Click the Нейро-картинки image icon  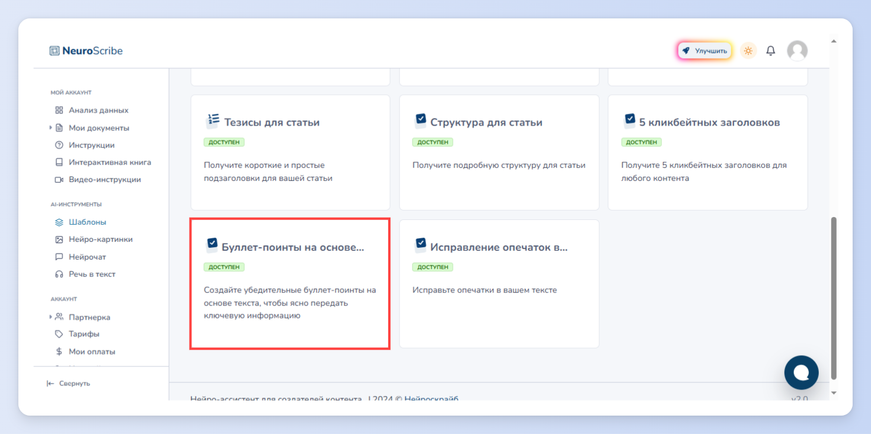[x=59, y=240]
